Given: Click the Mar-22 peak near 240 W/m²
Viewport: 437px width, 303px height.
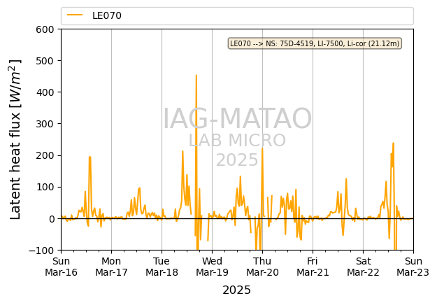Looking at the screenshot, I should tap(393, 143).
